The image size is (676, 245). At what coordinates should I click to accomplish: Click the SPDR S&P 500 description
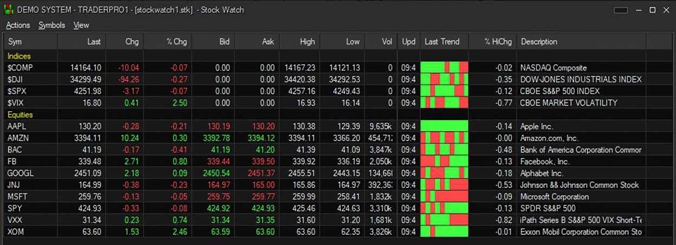(x=548, y=208)
